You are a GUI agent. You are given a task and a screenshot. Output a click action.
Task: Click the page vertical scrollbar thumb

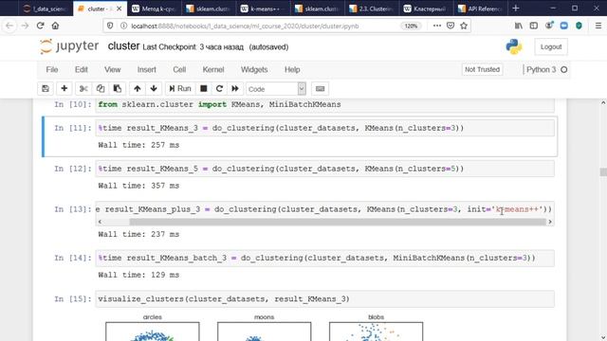tap(603, 171)
